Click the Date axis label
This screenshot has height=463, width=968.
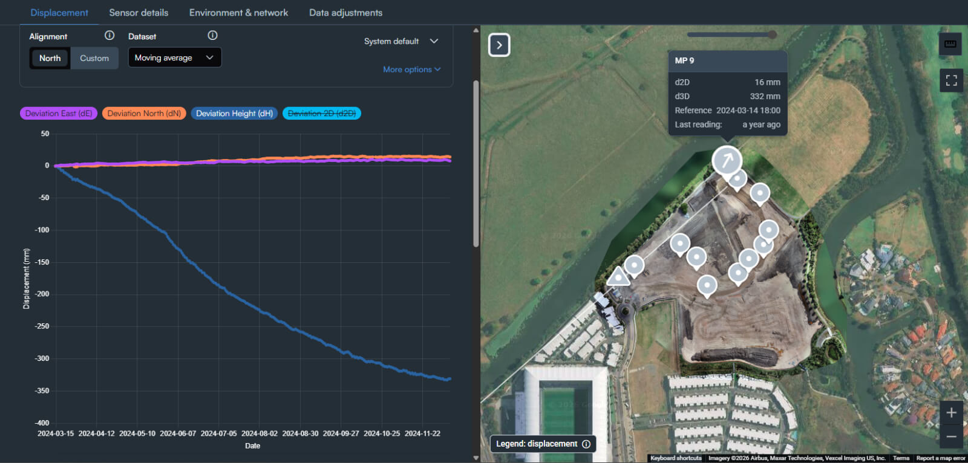[252, 445]
